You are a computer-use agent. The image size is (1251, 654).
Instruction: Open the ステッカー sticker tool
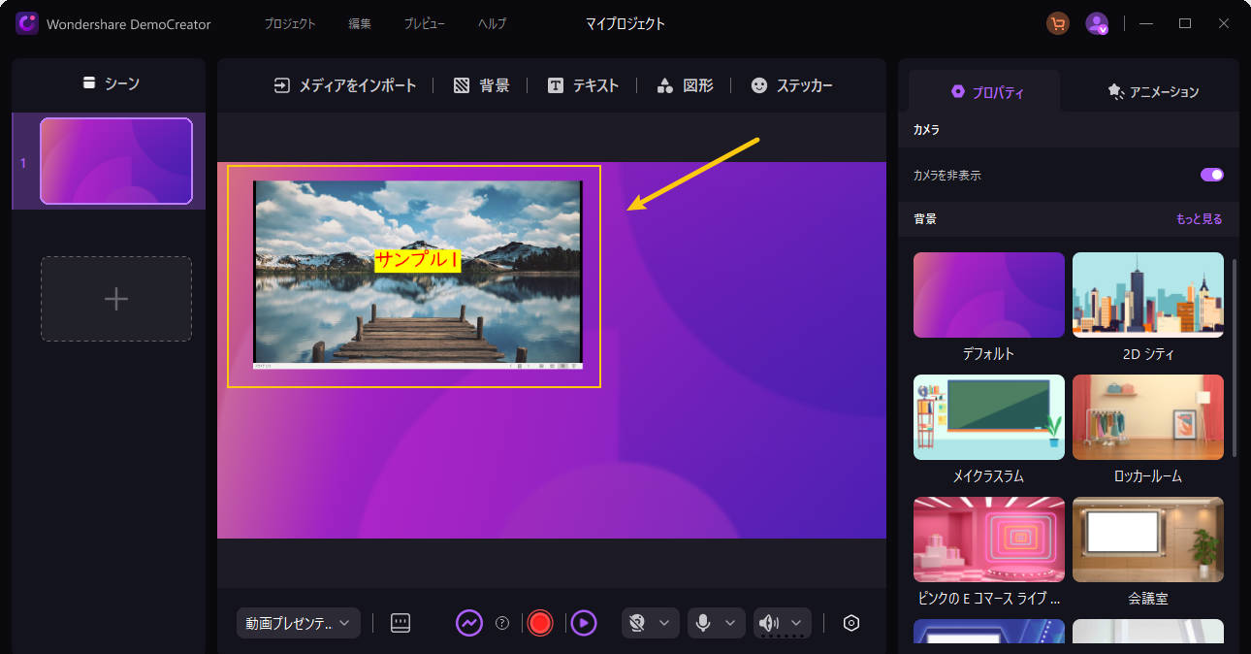pos(791,85)
